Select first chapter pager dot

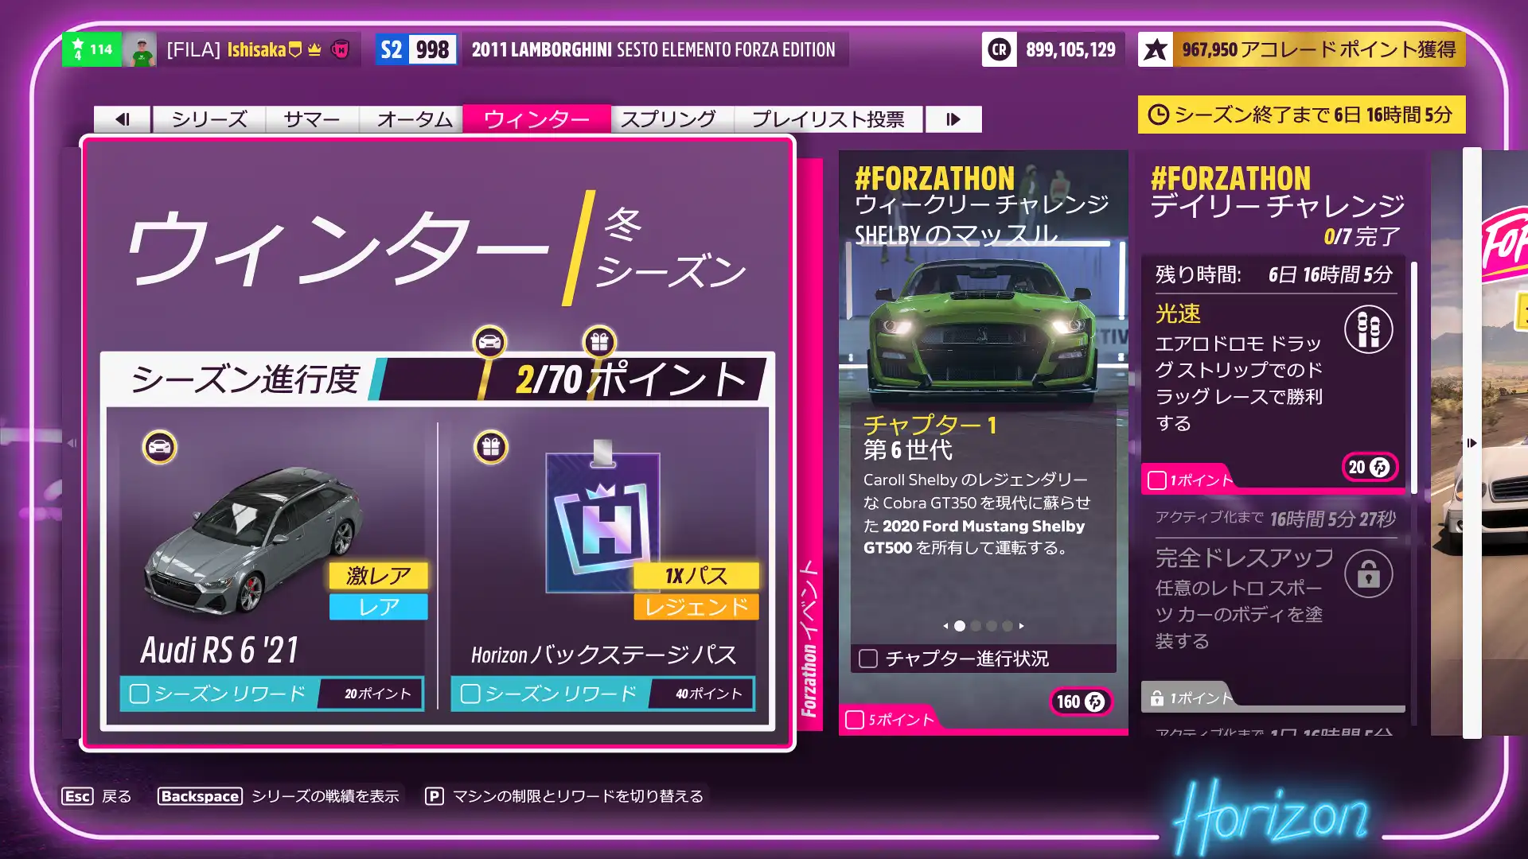coord(960,626)
